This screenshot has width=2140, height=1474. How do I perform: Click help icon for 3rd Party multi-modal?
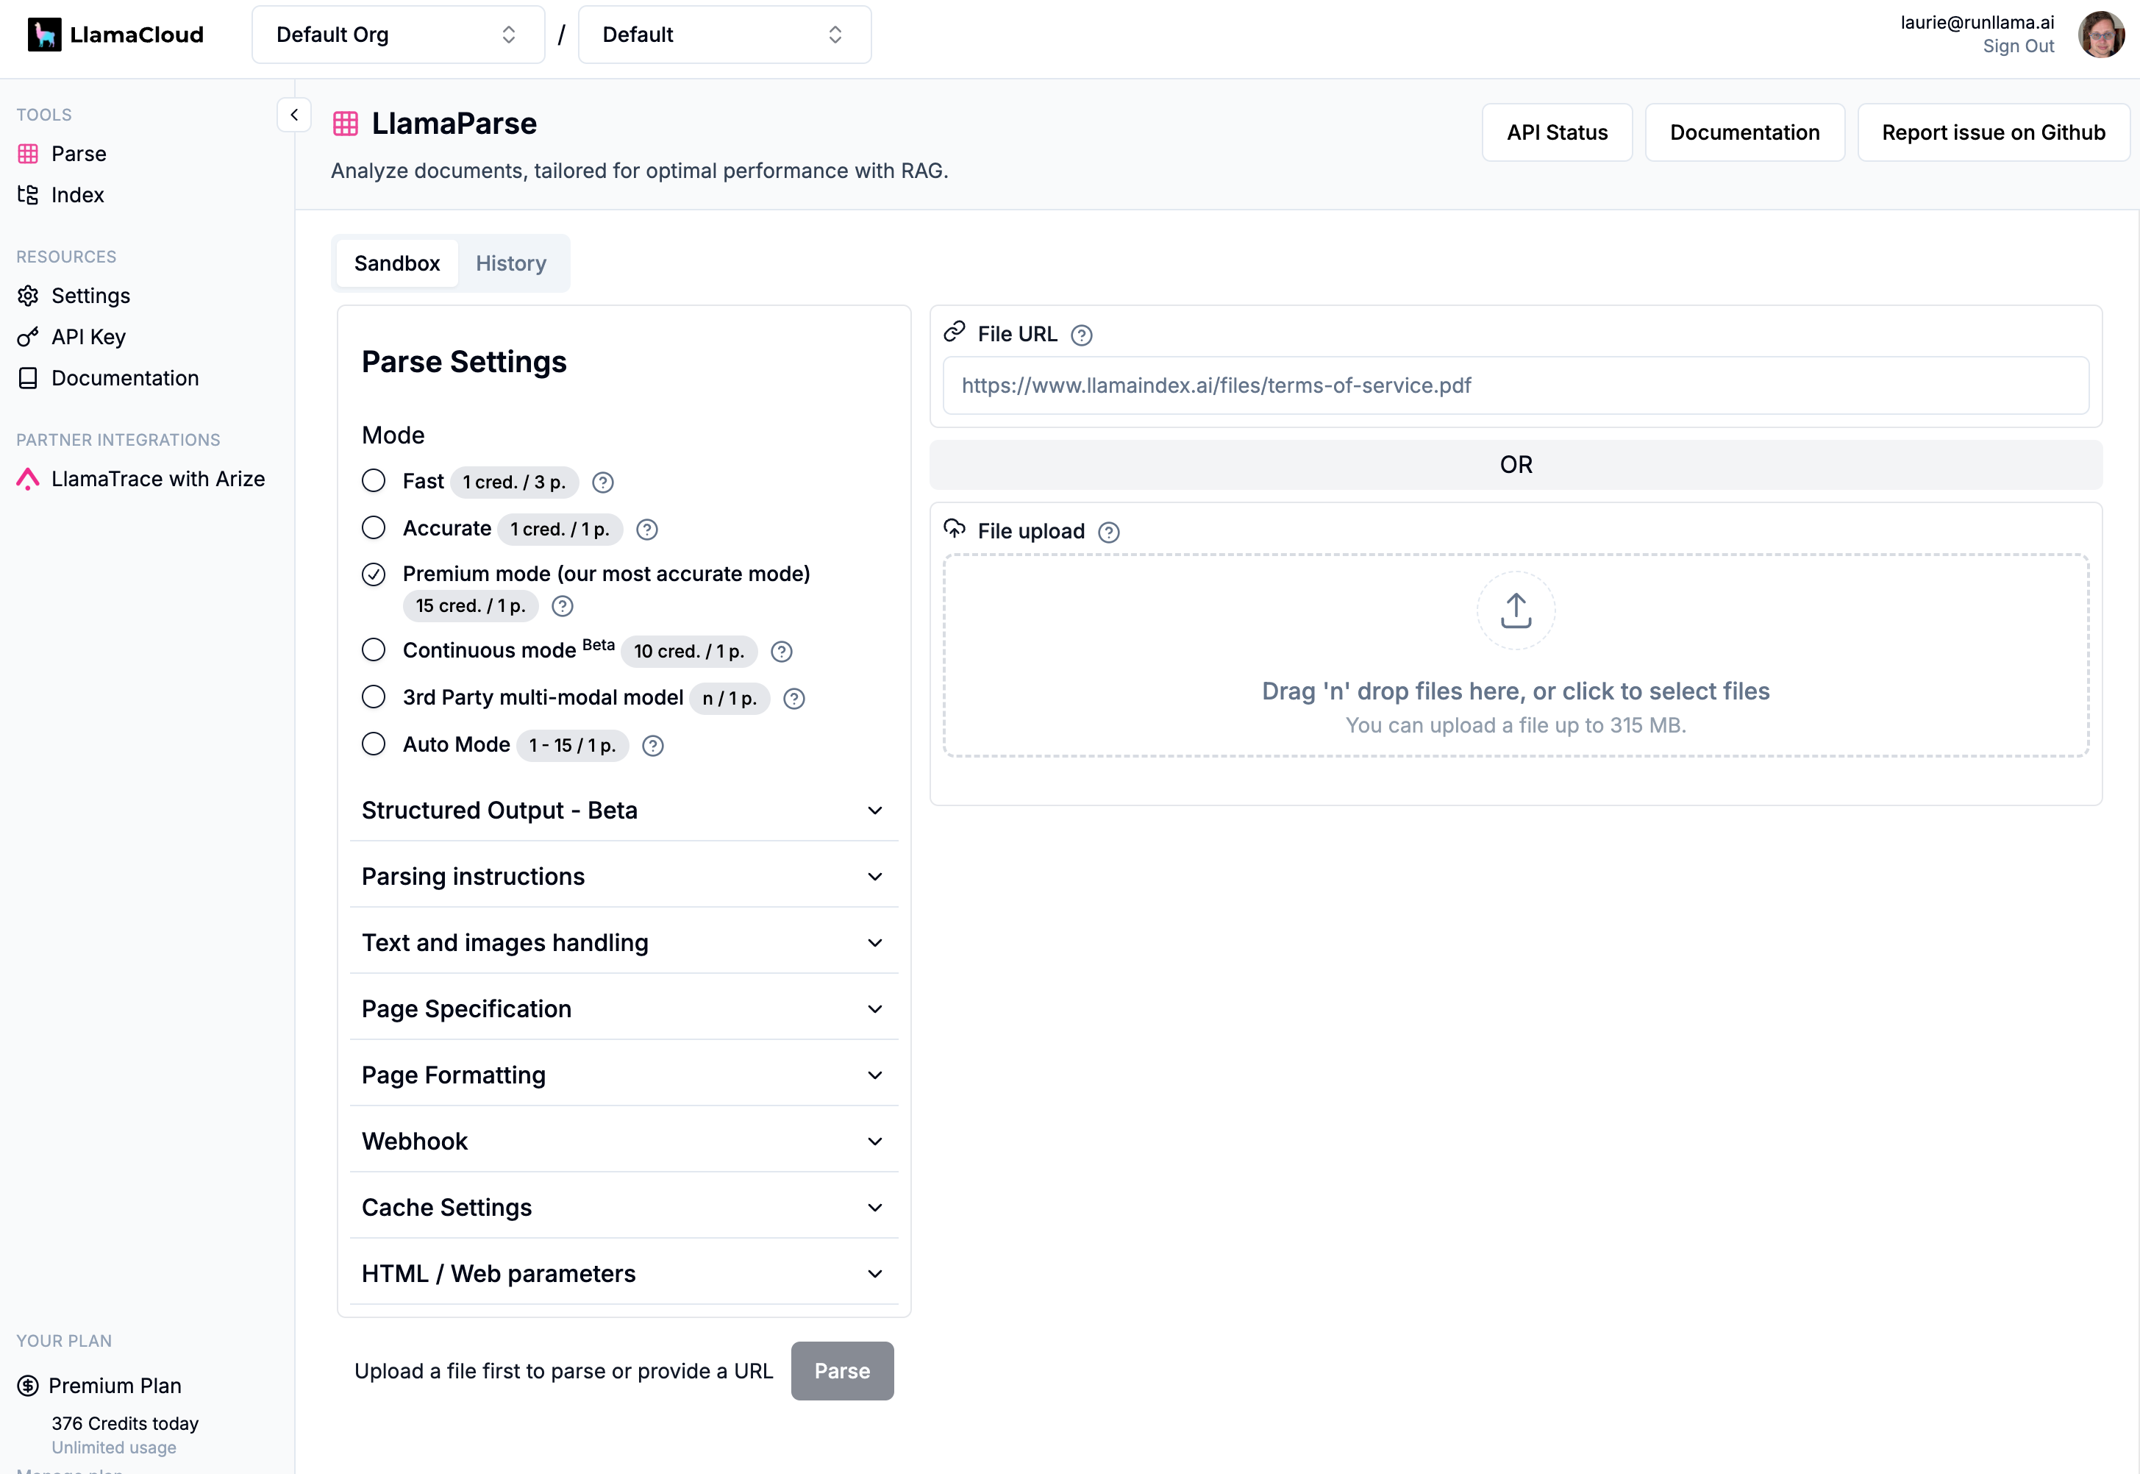794,699
